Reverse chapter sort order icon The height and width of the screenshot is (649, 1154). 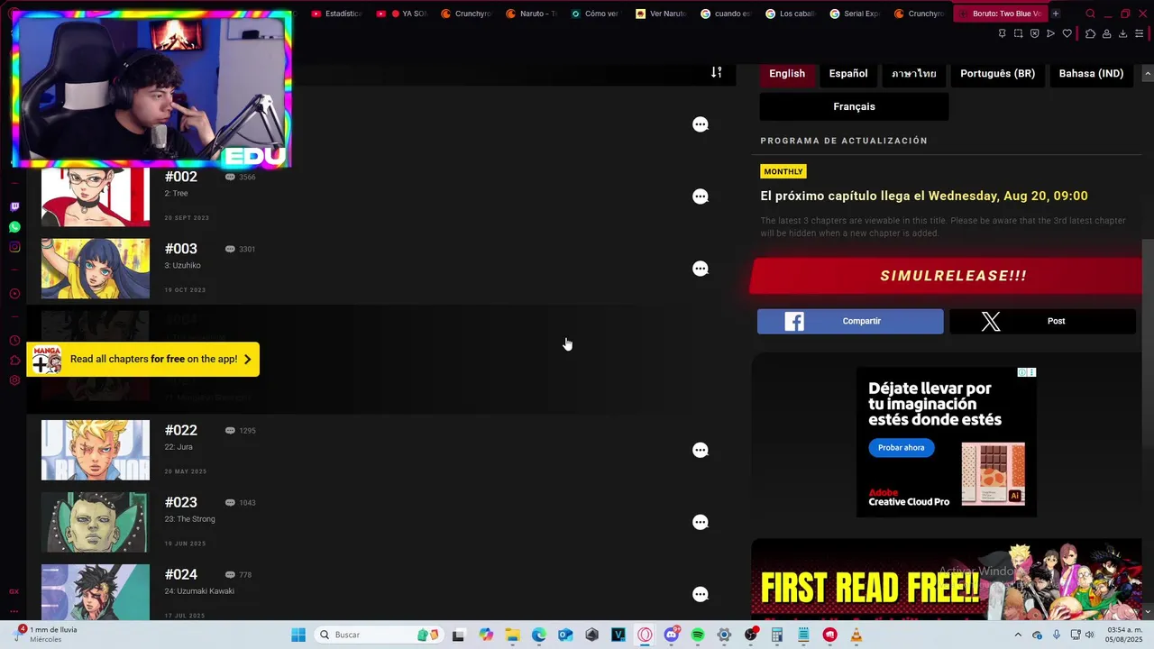[716, 72]
